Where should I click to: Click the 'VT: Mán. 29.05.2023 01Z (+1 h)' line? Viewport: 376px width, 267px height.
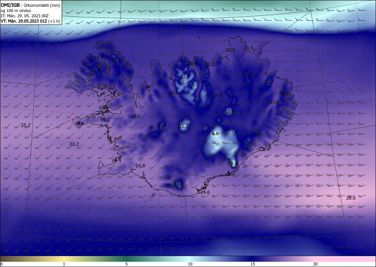pyautogui.click(x=30, y=21)
